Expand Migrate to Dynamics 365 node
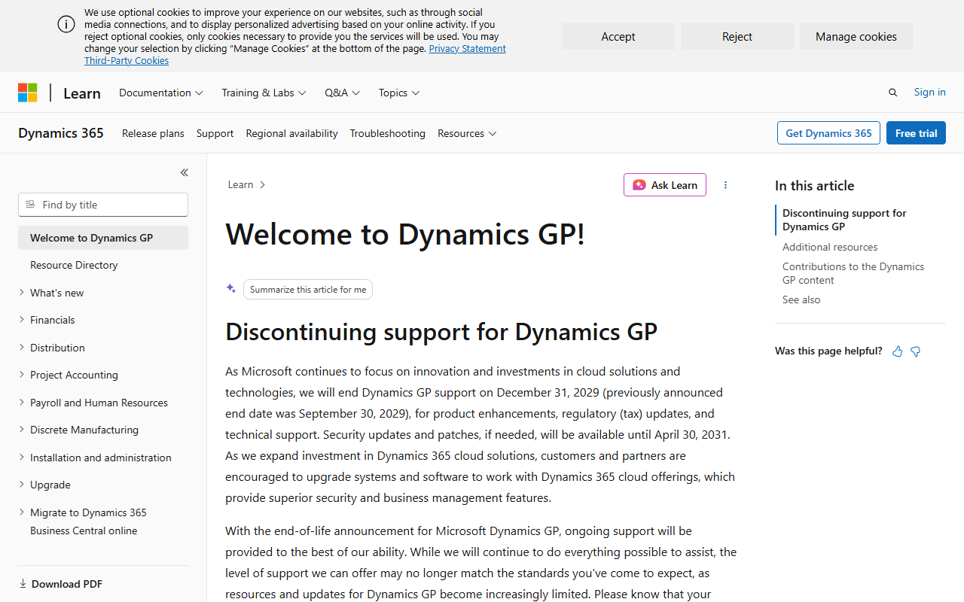The height and width of the screenshot is (602, 964). click(22, 512)
